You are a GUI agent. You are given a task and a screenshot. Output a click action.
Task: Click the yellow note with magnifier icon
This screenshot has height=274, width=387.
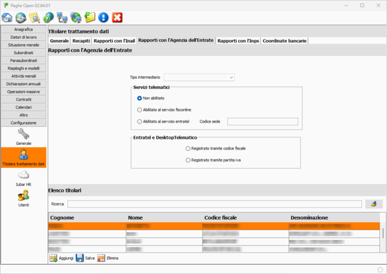click(x=35, y=18)
